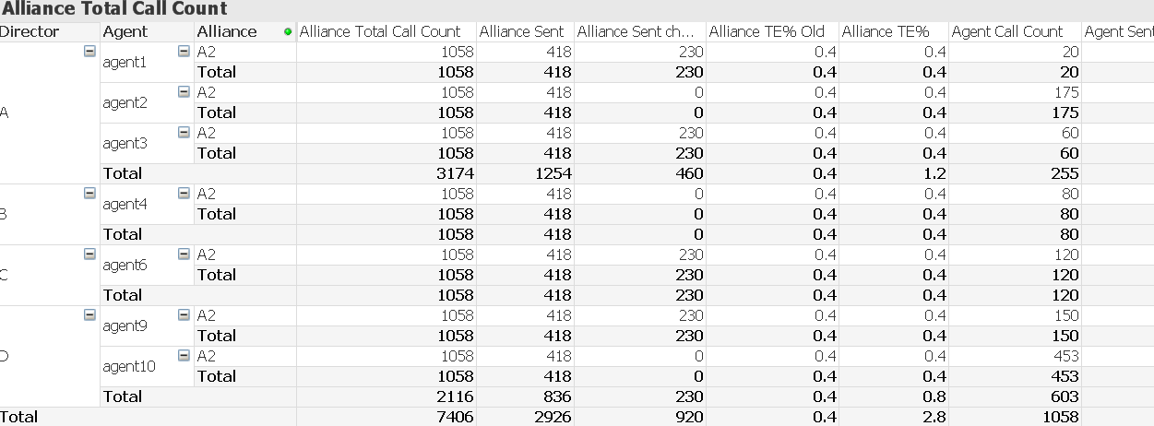Collapse the Director A group

click(x=89, y=52)
